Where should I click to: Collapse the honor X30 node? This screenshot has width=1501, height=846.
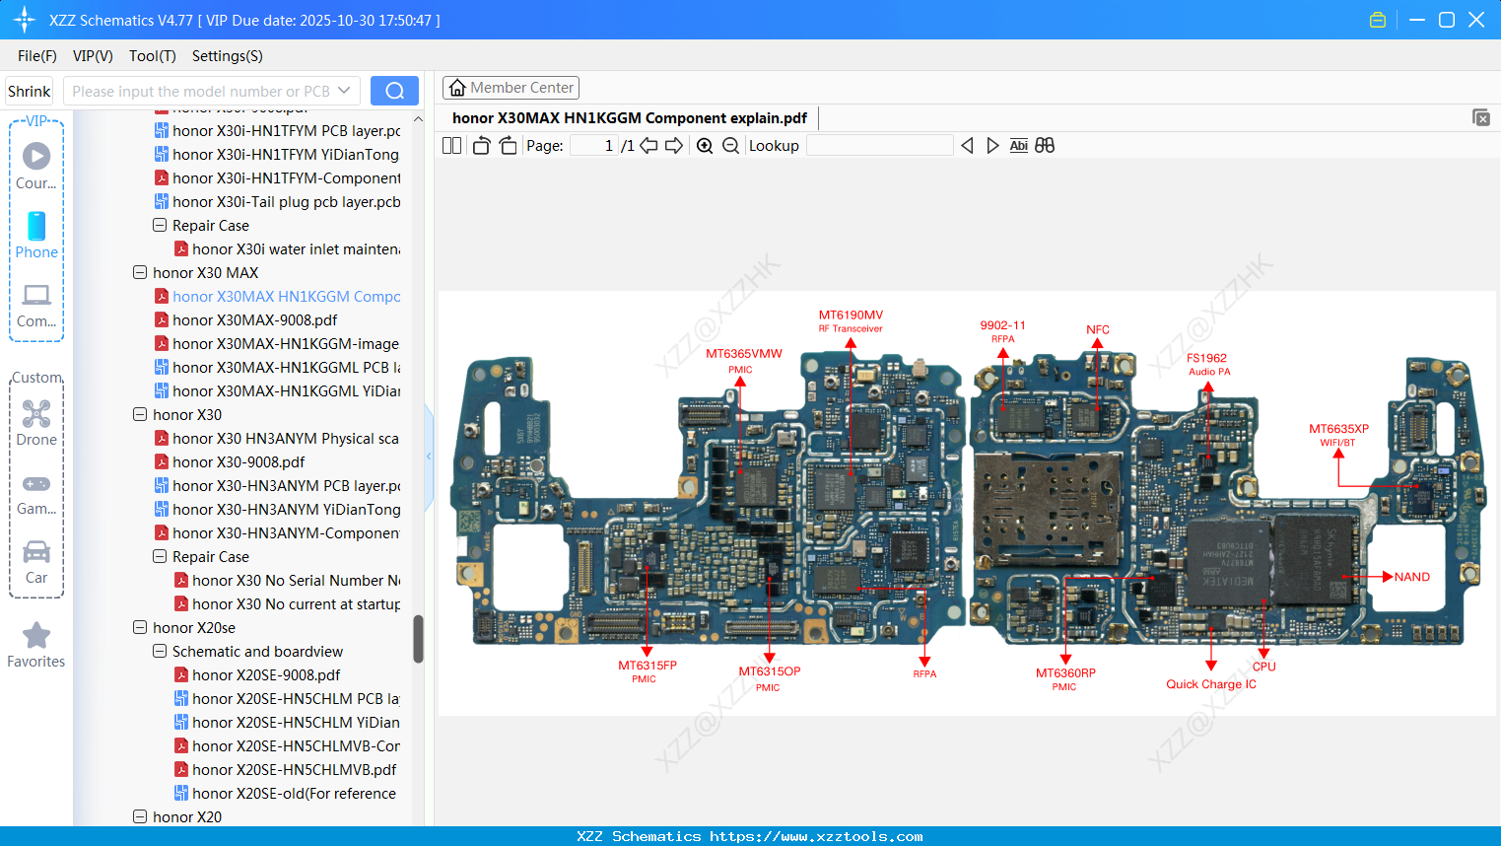pyautogui.click(x=140, y=414)
